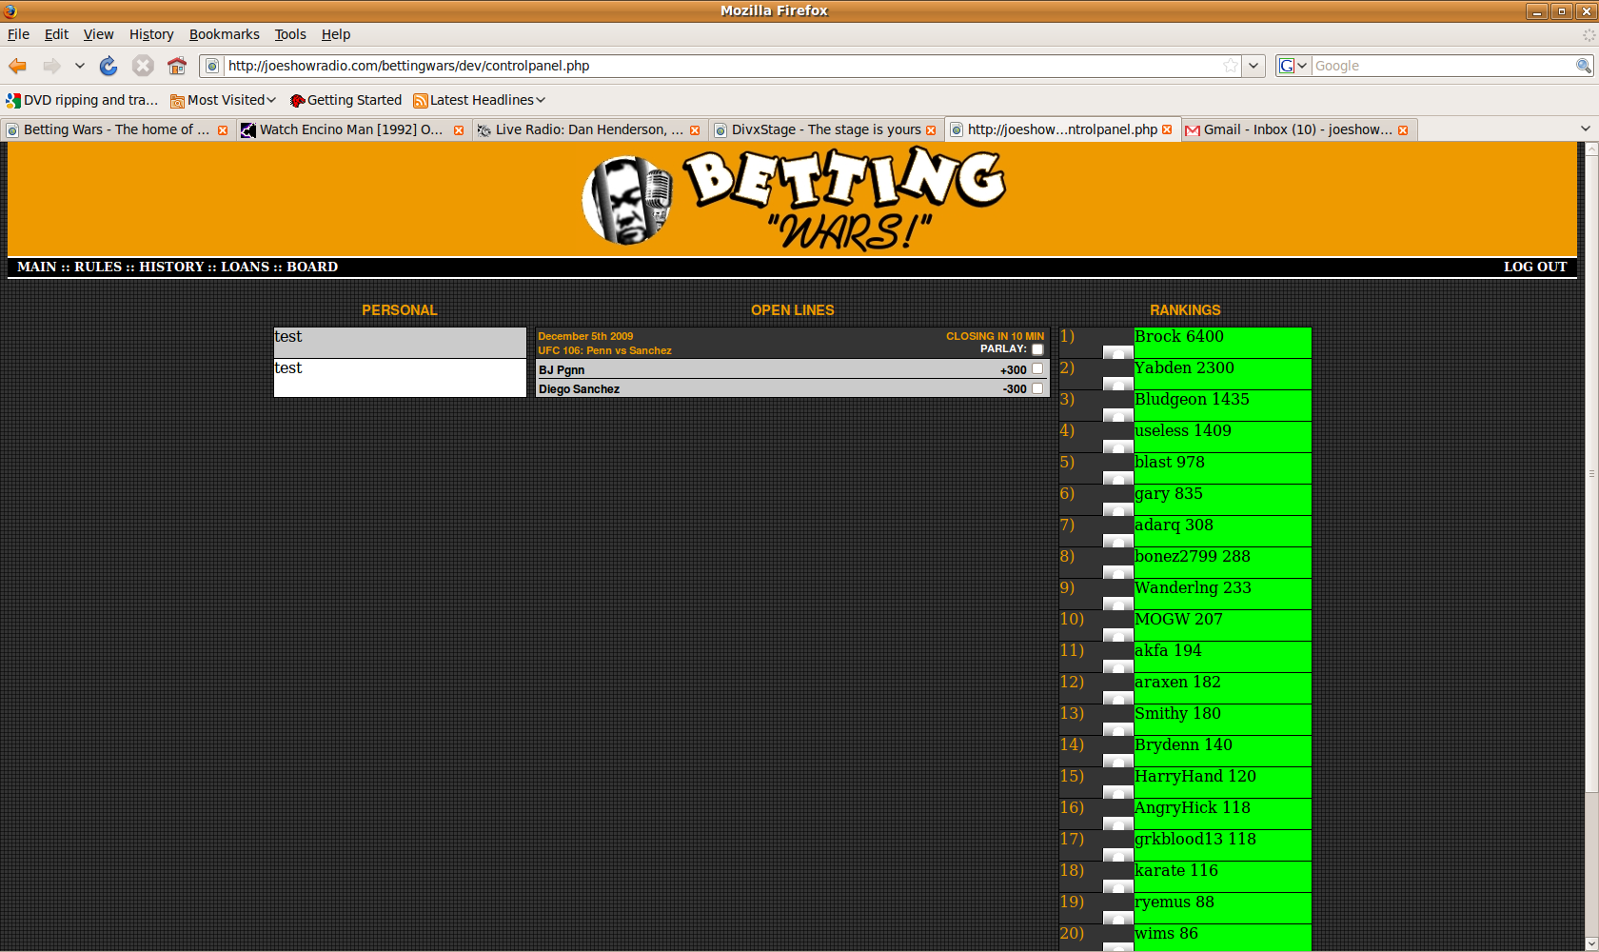The height and width of the screenshot is (952, 1599).
Task: Open the RULES page link
Action: (x=98, y=267)
